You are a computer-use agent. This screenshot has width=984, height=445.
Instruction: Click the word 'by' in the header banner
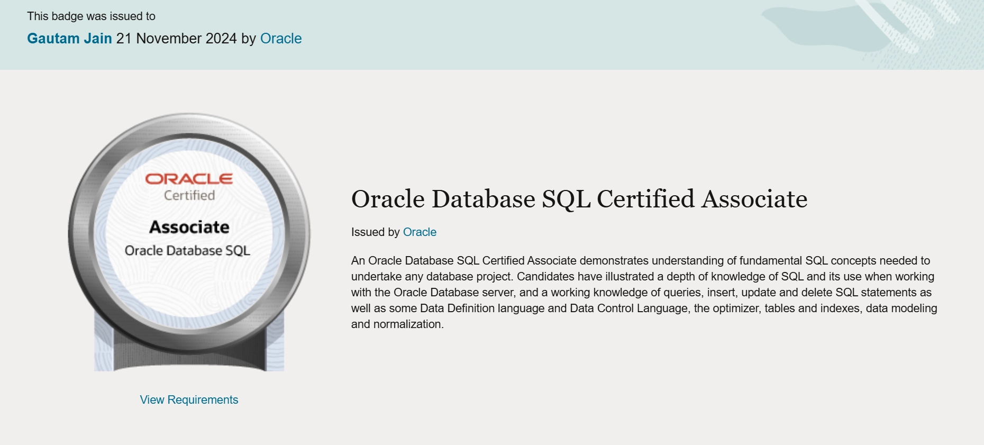[x=249, y=39]
